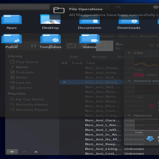Select track Bon_Jovi_Alway...
Image resolution: width=159 pixels, height=159 pixels.
click(x=103, y=68)
